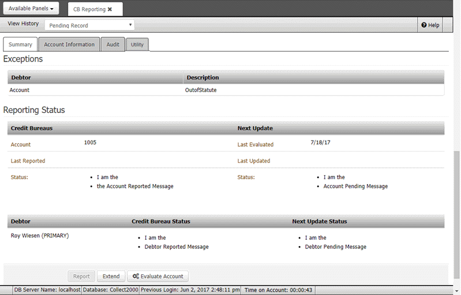Click the account number 1005
The width and height of the screenshot is (461, 295).
coord(90,142)
